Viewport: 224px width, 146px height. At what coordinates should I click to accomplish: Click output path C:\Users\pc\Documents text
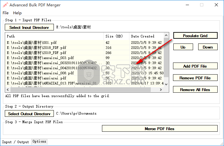[76, 113]
